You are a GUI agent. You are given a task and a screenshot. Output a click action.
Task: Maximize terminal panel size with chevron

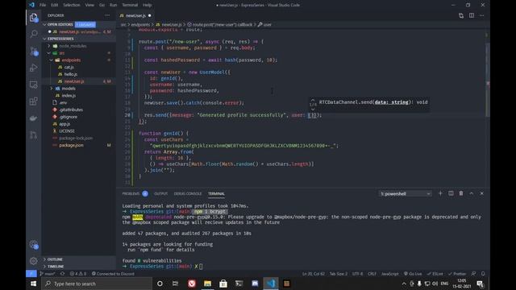(471, 193)
